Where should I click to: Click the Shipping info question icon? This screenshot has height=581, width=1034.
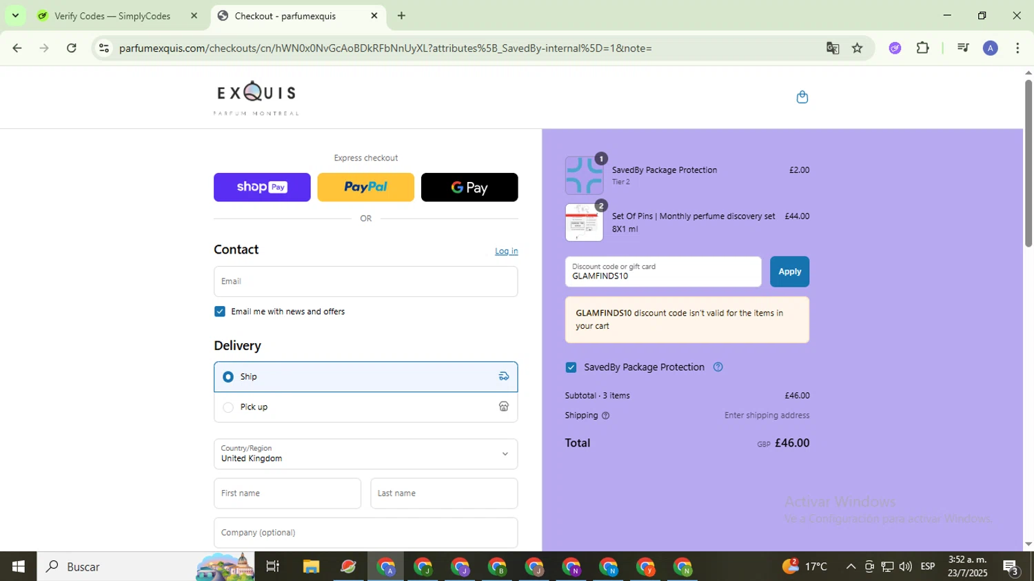click(605, 416)
